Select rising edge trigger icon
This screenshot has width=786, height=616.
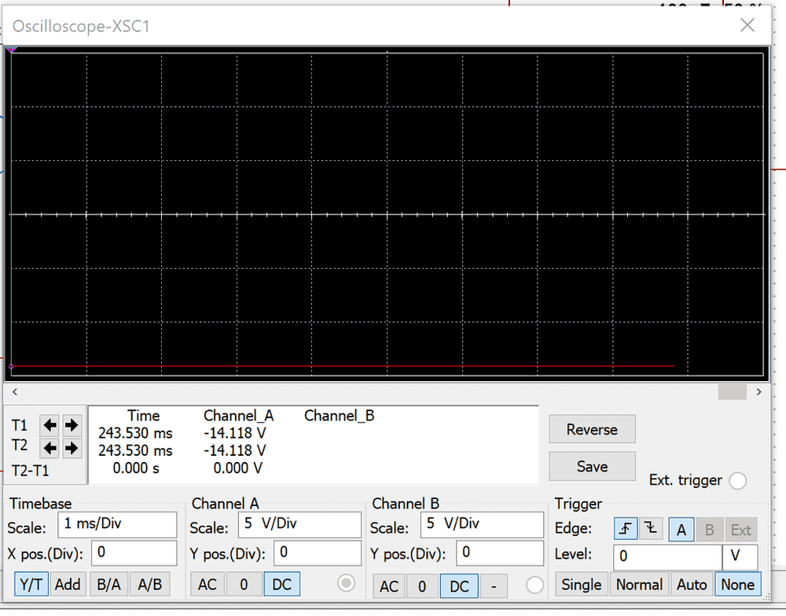click(626, 530)
